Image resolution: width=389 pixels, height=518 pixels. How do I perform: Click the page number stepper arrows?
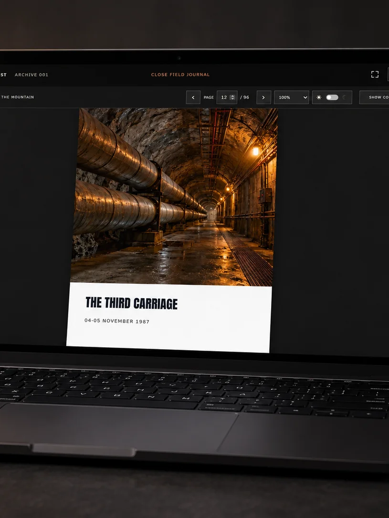(x=232, y=97)
